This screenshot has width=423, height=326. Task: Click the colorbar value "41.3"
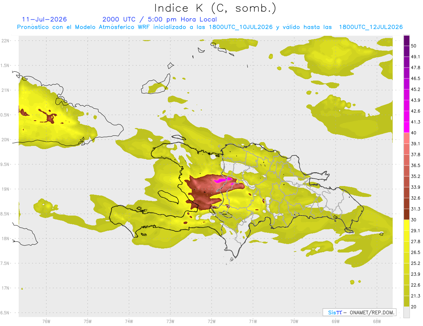[x=416, y=122]
